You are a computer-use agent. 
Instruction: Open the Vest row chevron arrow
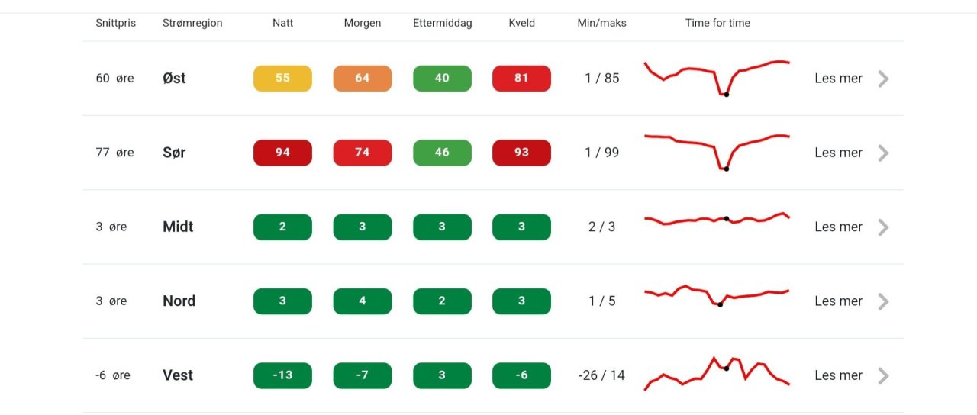pos(883,375)
